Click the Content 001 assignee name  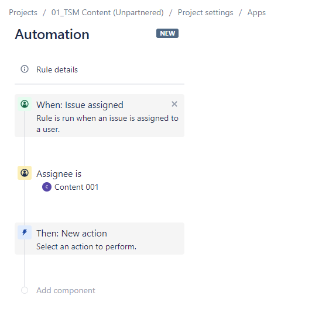76,187
